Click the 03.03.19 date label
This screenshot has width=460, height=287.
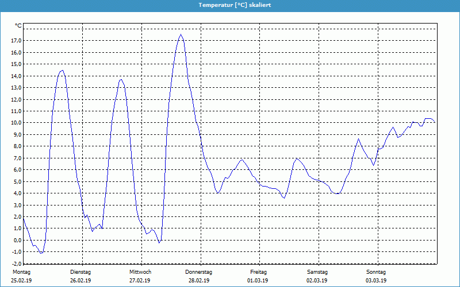[376, 281]
